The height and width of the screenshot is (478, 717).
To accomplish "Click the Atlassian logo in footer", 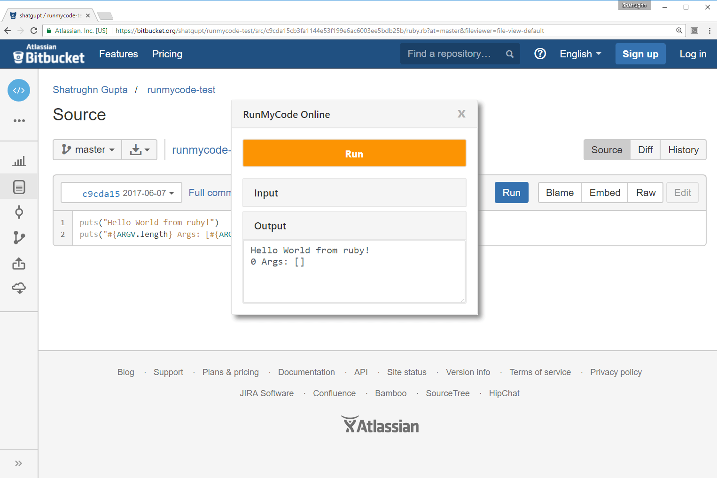I will (380, 425).
